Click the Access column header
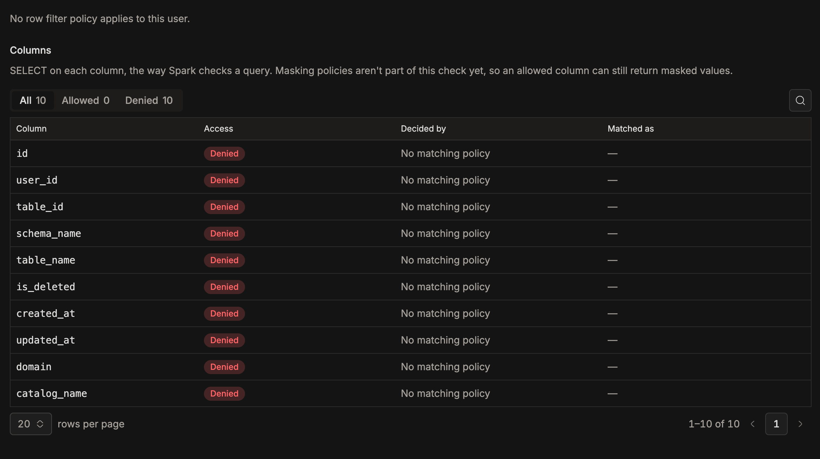Screen dimensions: 820x459 (x=218, y=129)
